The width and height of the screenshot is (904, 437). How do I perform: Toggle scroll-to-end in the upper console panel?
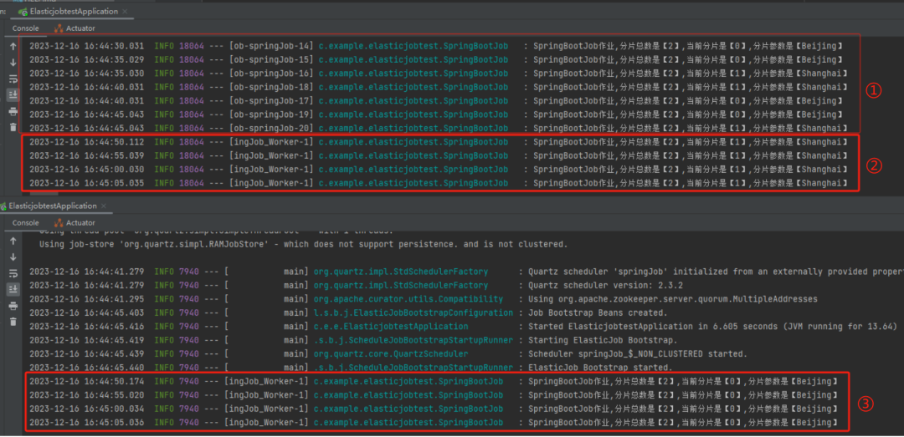point(13,95)
